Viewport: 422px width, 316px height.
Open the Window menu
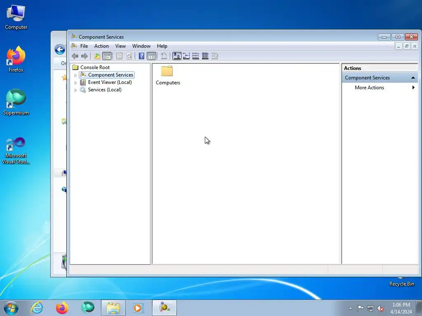(141, 46)
